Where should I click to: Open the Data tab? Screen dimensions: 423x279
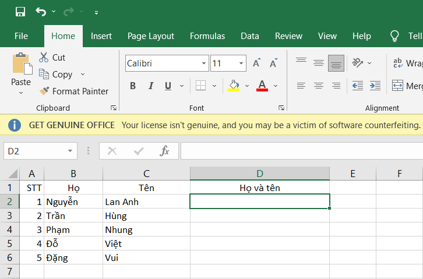tap(250, 36)
